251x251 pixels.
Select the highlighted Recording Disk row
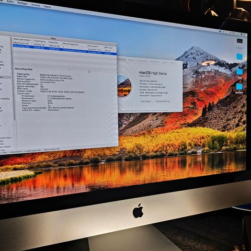point(64,50)
